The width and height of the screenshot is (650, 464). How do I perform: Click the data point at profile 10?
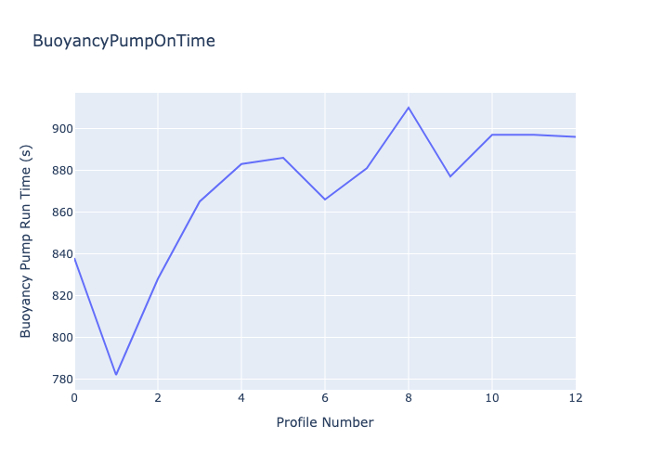coord(492,135)
